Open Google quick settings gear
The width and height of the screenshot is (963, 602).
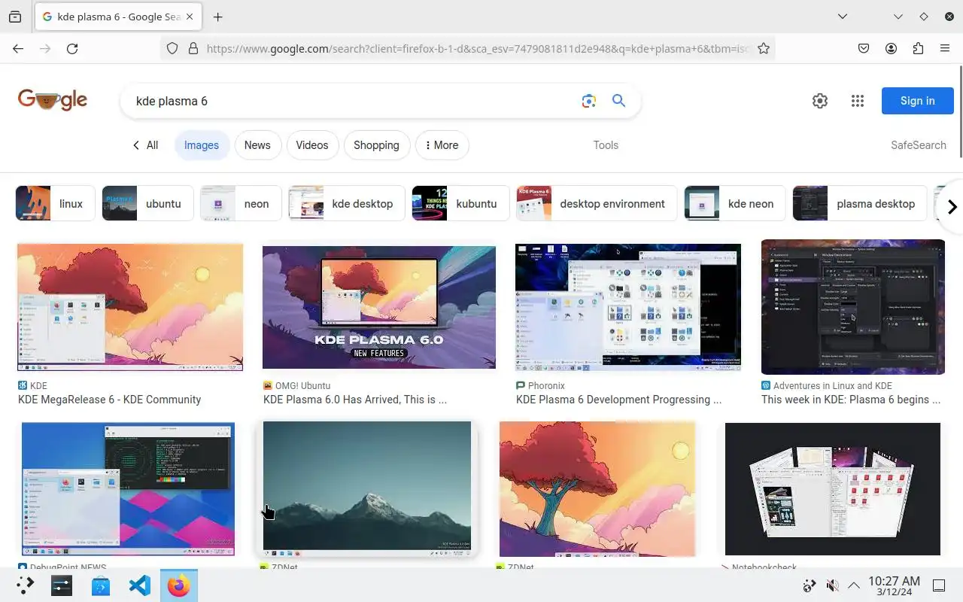coord(820,101)
